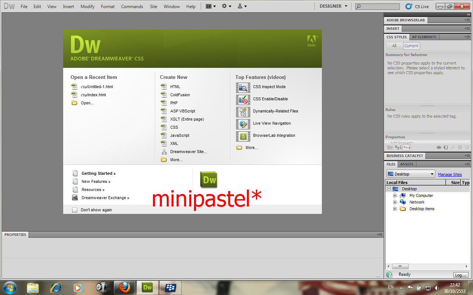
Task: Open the CSS Inspect Mode video icon
Action: 243,88
